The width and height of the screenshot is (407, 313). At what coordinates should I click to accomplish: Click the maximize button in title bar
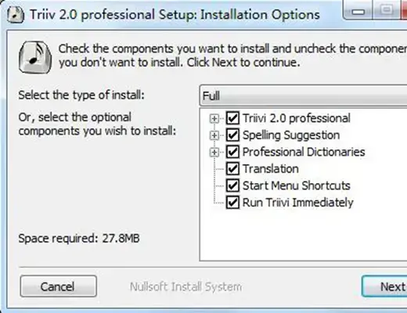click(387, 10)
